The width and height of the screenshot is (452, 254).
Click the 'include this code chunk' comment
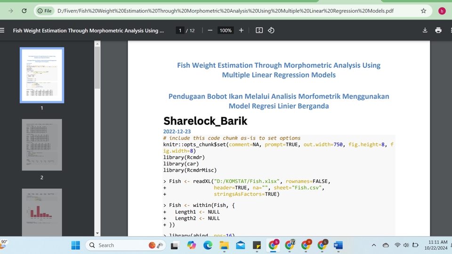coord(232,138)
